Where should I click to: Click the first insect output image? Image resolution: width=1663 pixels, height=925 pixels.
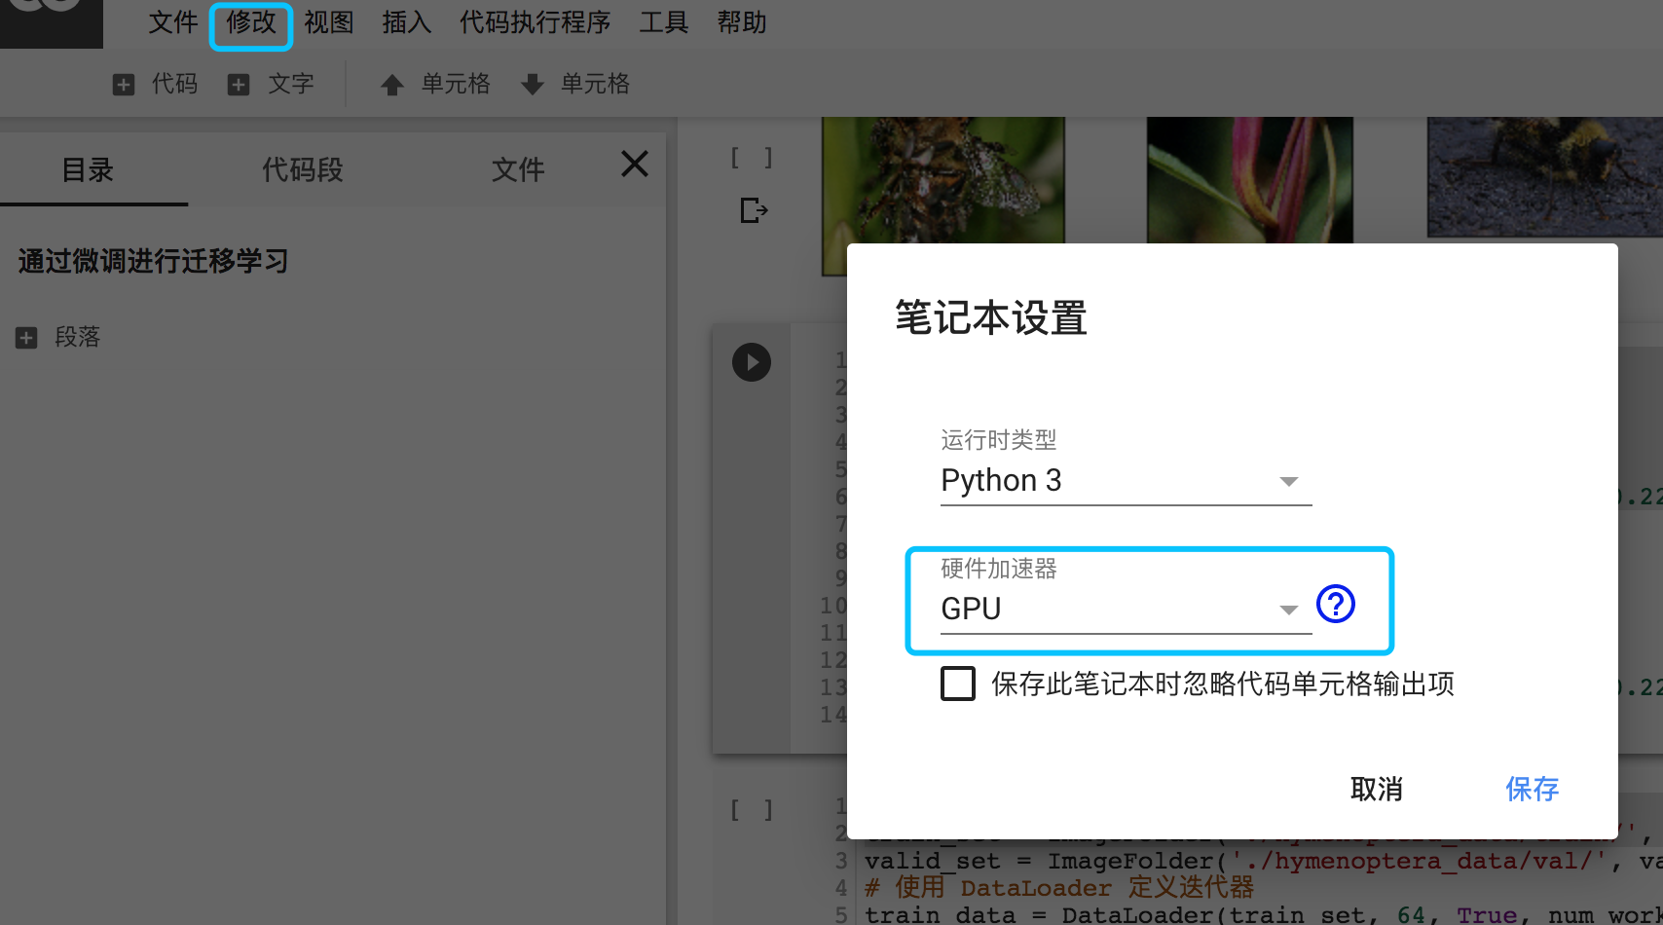coord(943,180)
